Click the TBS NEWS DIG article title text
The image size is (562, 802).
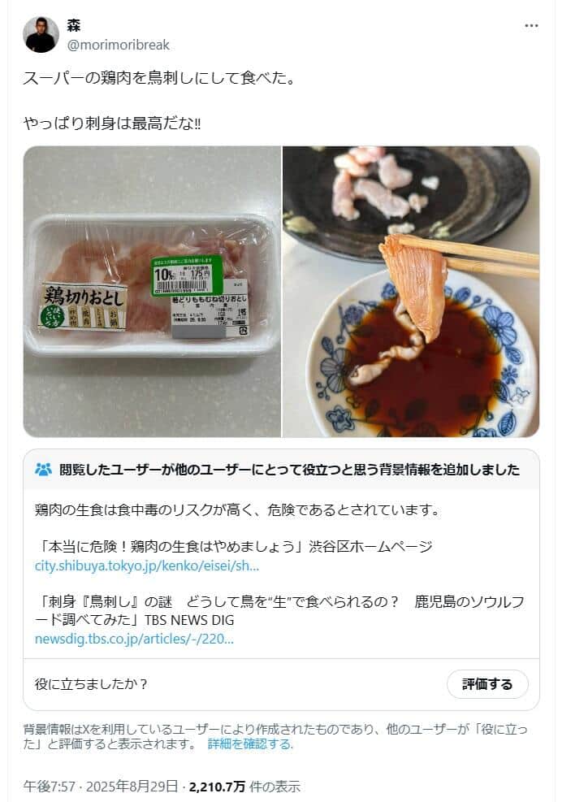click(x=279, y=611)
